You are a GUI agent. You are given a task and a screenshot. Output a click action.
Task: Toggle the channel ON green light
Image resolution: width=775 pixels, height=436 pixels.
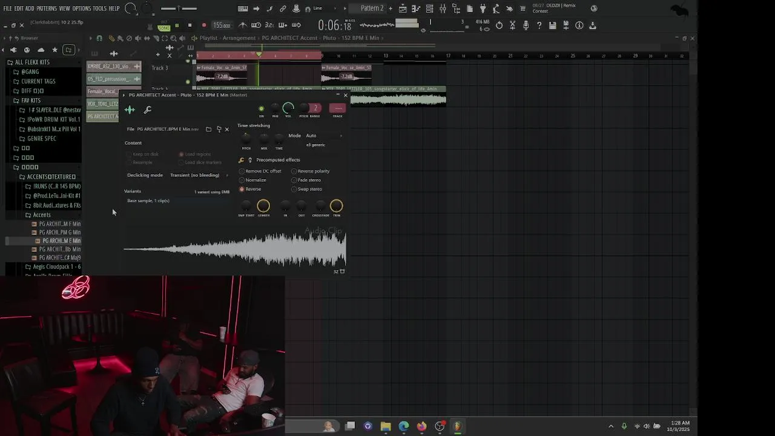[262, 109]
